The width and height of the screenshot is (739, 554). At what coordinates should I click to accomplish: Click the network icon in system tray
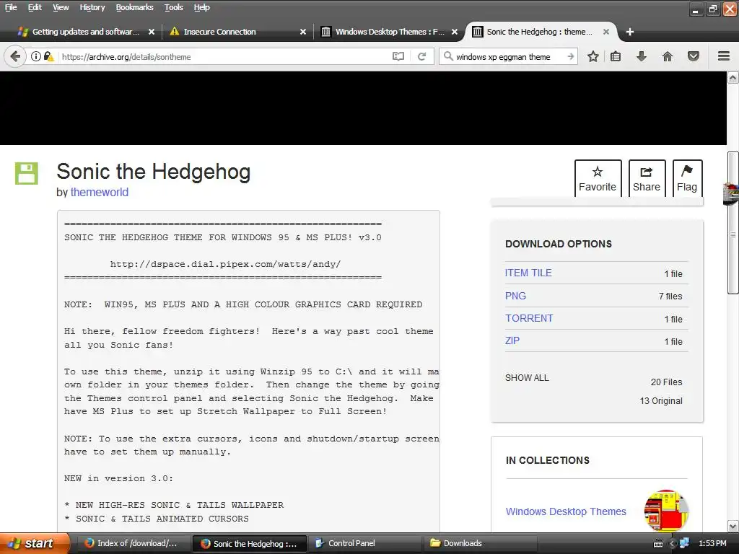pos(685,543)
